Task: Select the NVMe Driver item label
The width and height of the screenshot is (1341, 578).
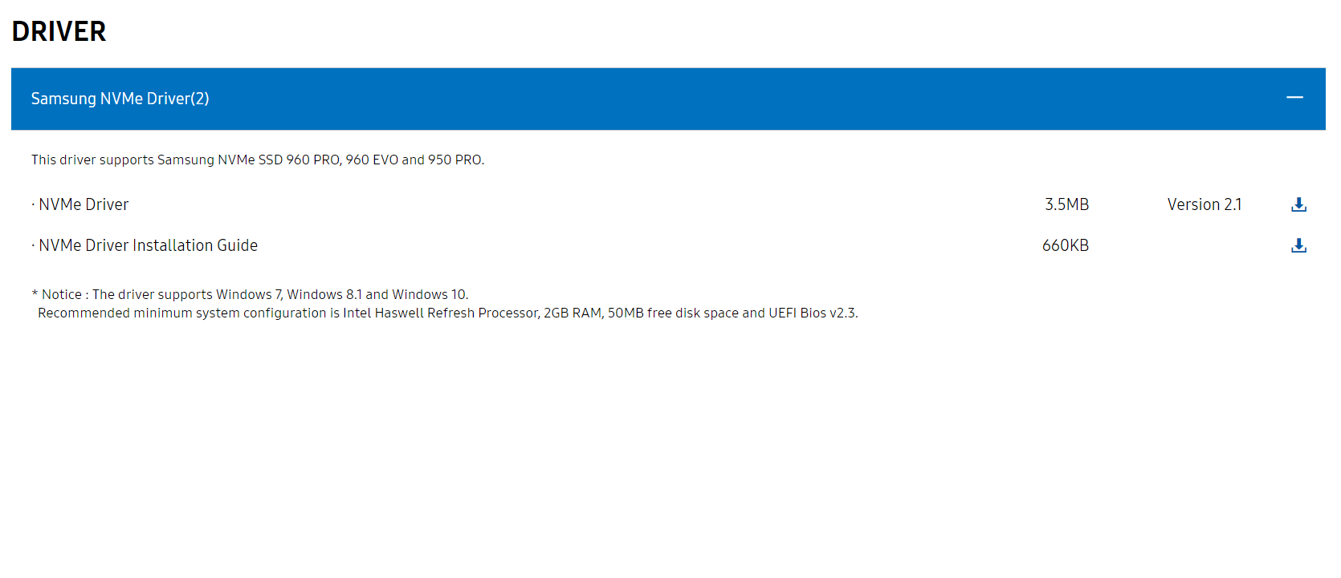Action: coord(84,204)
